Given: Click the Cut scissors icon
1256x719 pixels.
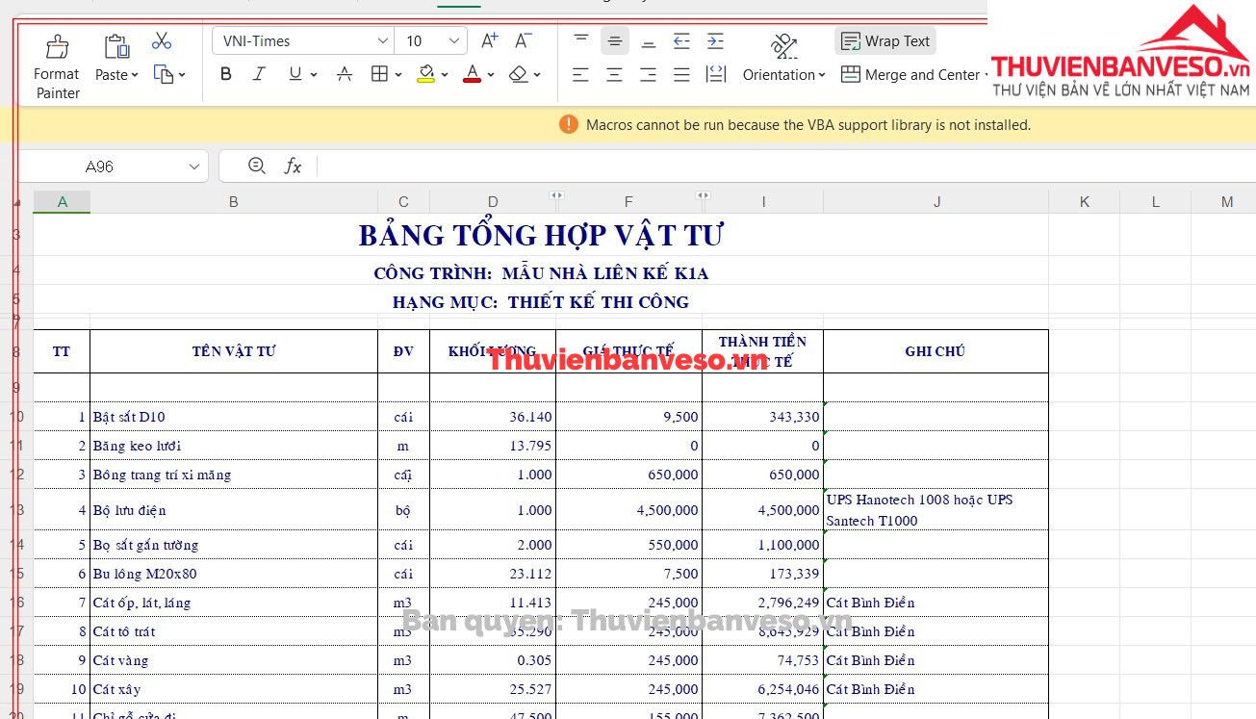Looking at the screenshot, I should pyautogui.click(x=162, y=41).
